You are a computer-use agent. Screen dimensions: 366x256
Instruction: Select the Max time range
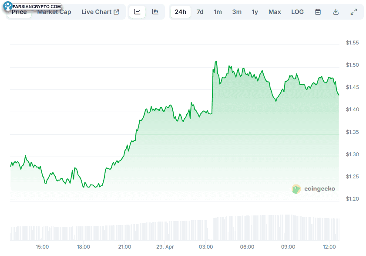pos(275,12)
